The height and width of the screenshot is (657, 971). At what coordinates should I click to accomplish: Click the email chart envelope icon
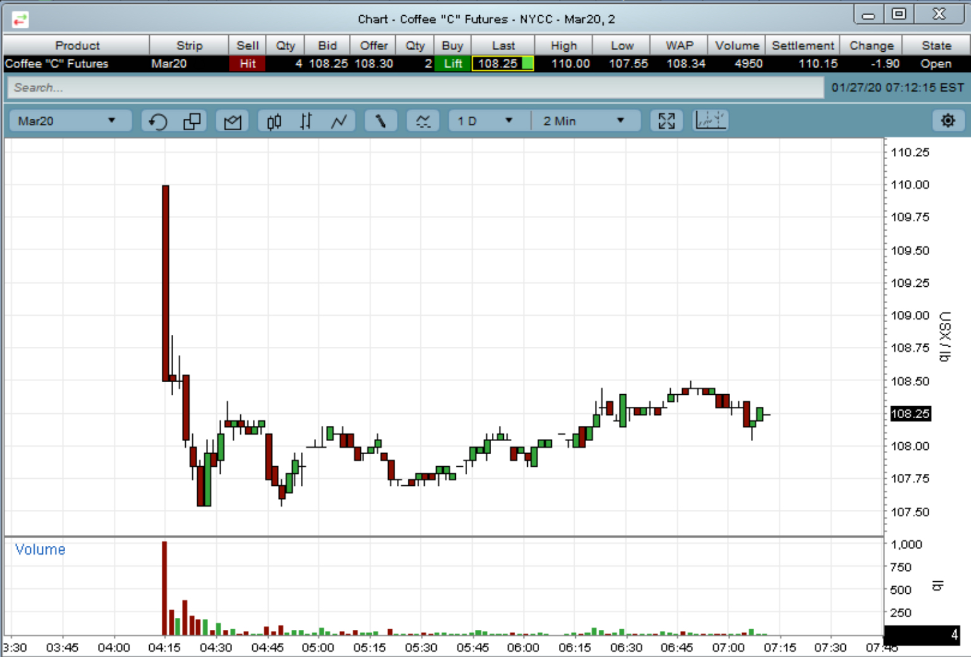pos(233,121)
